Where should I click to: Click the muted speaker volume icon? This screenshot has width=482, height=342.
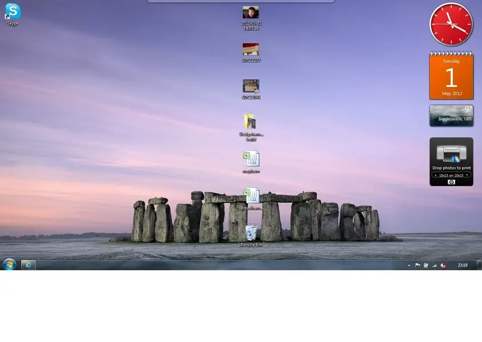click(443, 266)
